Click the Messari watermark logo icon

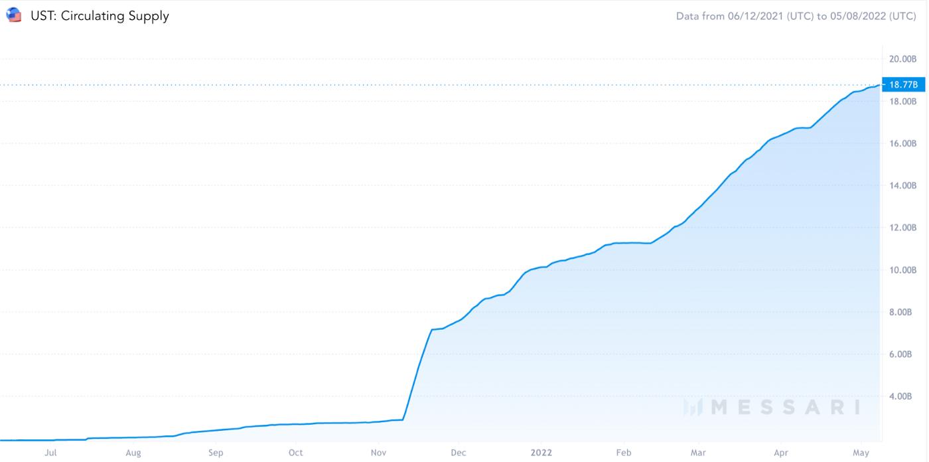click(x=693, y=407)
